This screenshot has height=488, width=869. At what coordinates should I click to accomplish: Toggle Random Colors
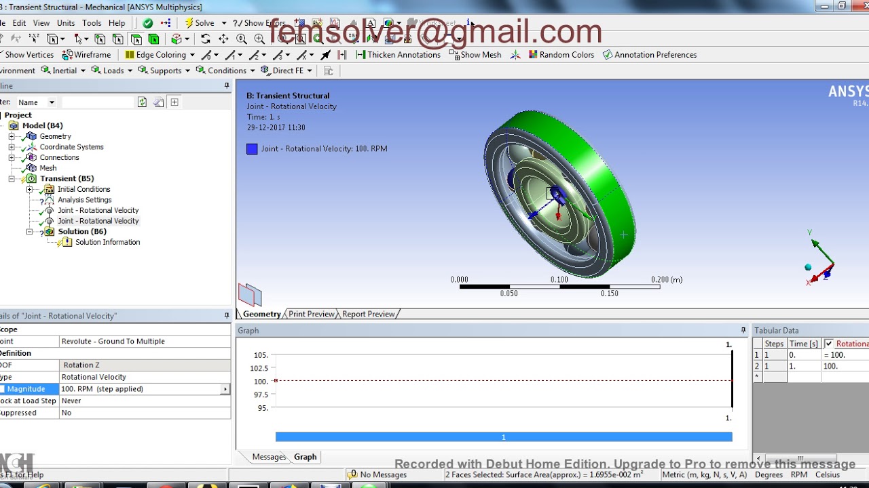coord(560,55)
